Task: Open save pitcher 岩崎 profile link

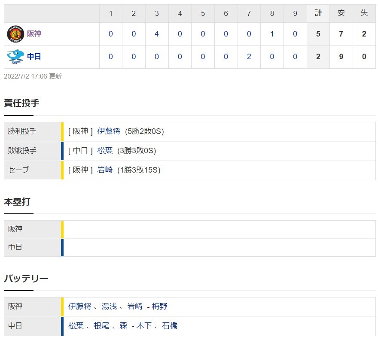Action: [105, 170]
